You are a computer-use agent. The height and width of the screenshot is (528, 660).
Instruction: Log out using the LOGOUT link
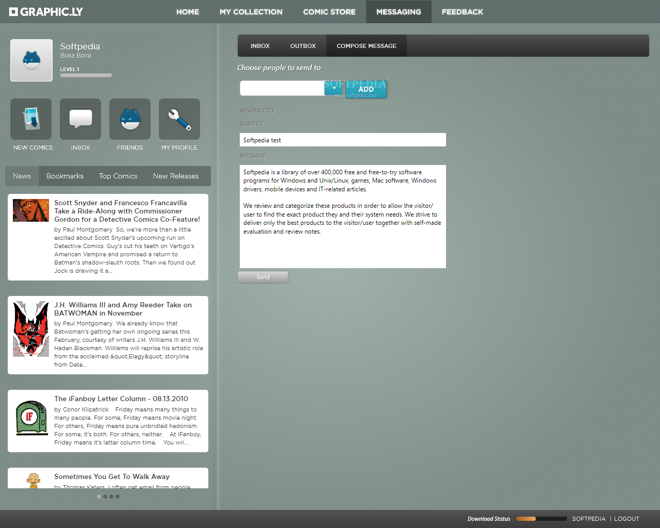(x=626, y=519)
